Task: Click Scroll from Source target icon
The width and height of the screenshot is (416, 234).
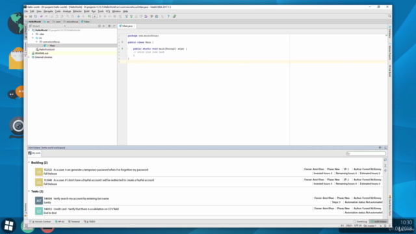Action: pos(99,26)
